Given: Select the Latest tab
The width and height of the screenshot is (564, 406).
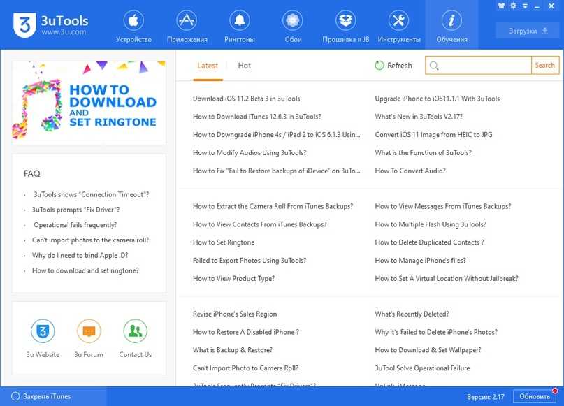Looking at the screenshot, I should click(x=208, y=66).
